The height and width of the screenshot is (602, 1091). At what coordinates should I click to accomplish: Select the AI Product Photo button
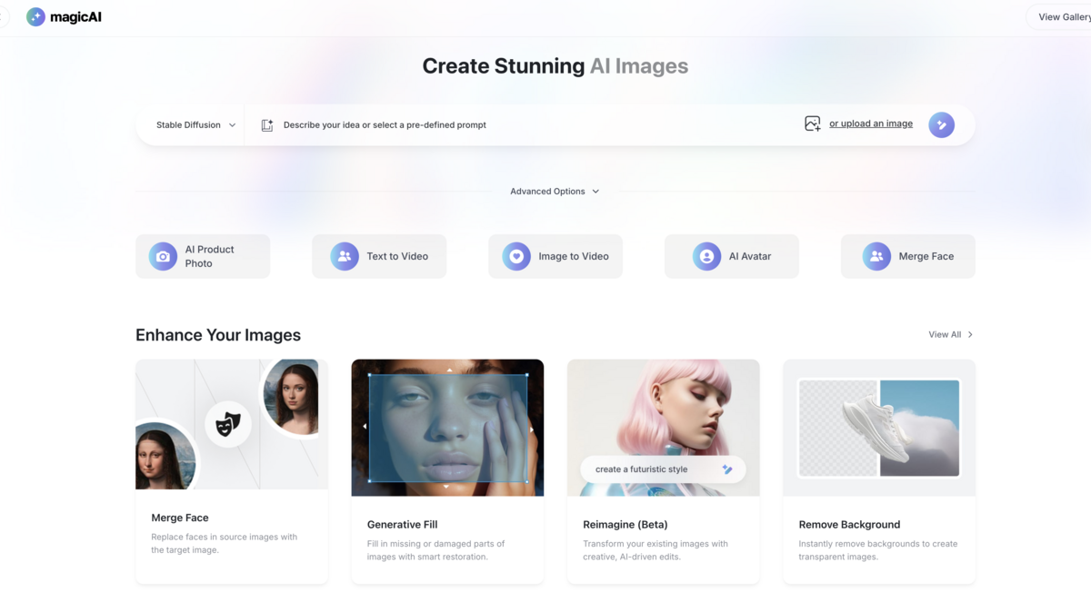pyautogui.click(x=203, y=256)
